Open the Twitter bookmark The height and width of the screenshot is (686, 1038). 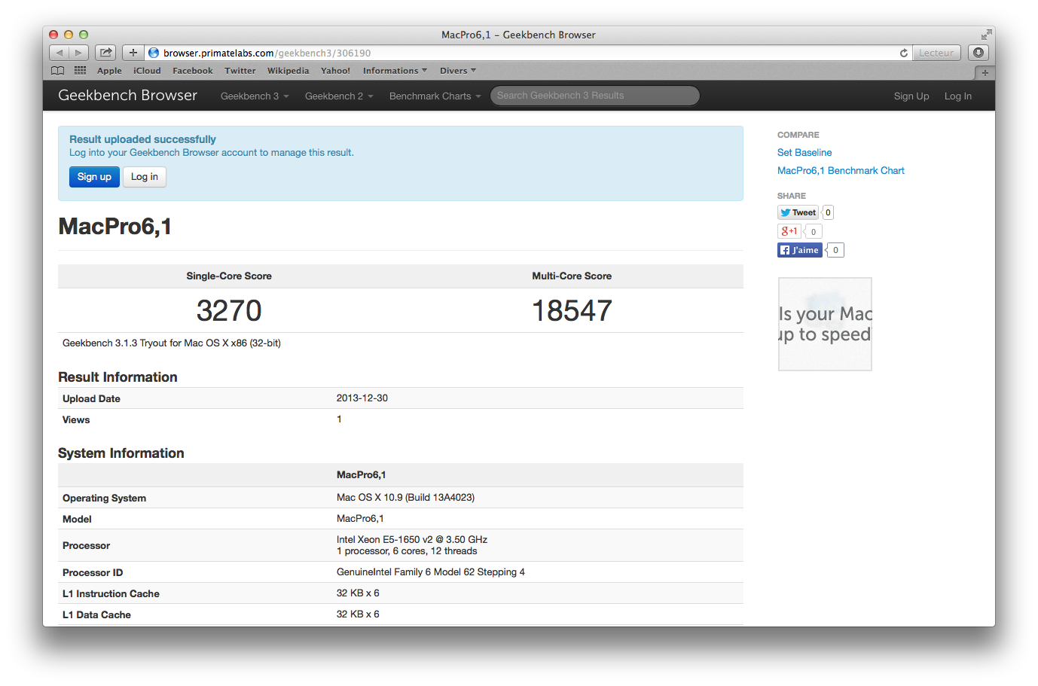[x=240, y=71]
